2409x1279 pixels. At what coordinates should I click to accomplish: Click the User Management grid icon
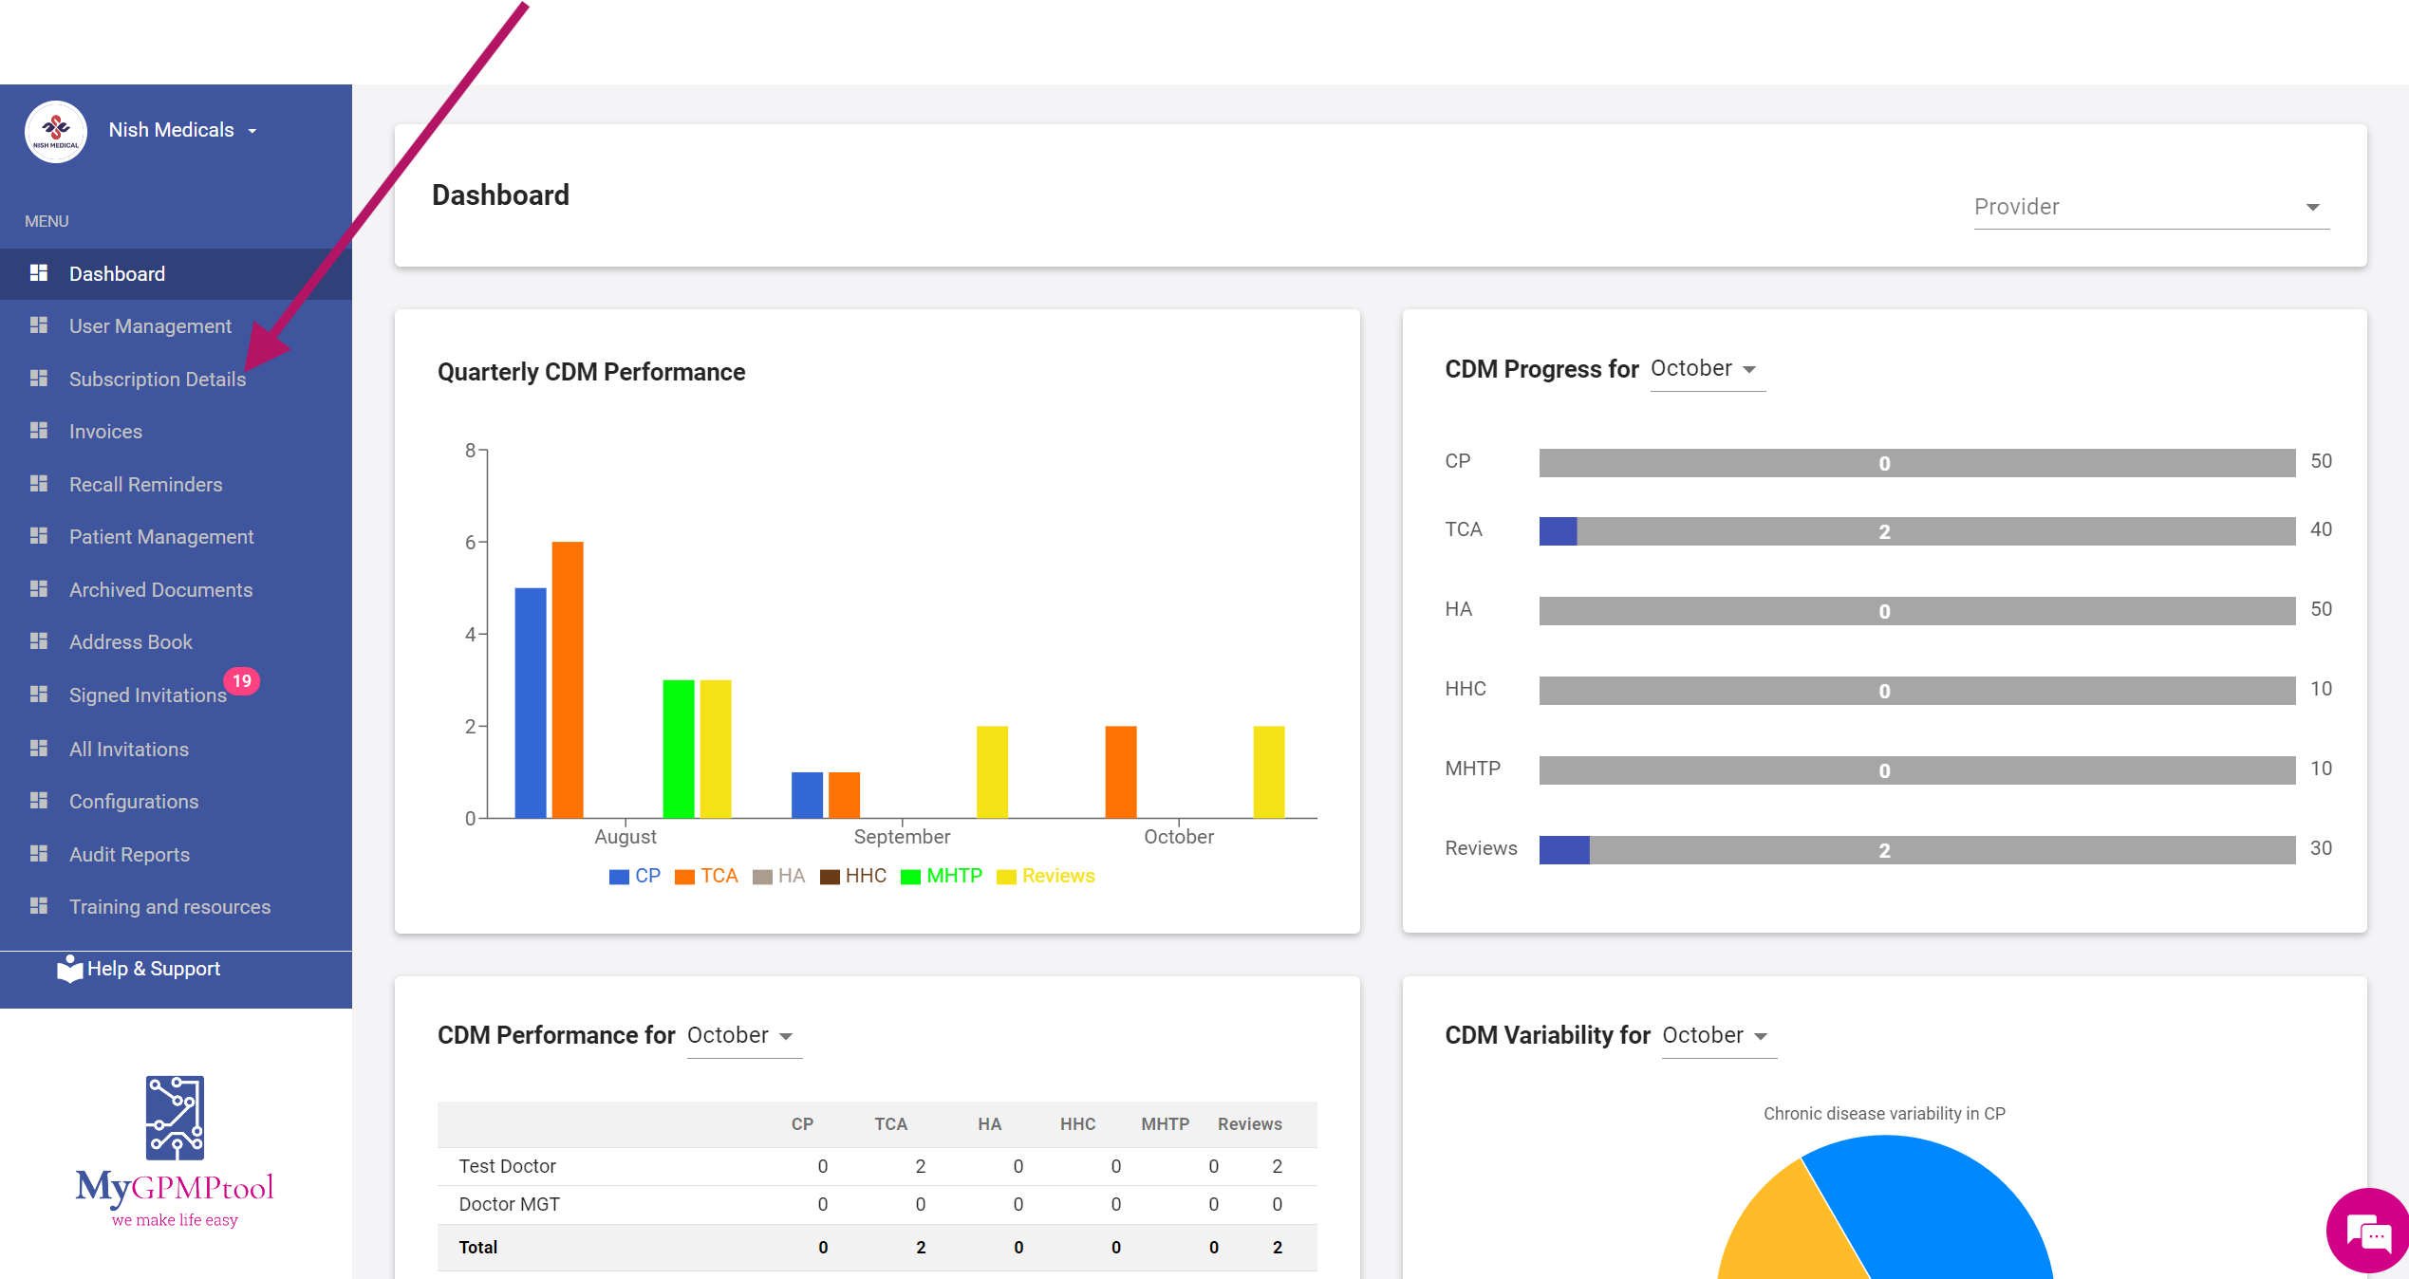(39, 325)
